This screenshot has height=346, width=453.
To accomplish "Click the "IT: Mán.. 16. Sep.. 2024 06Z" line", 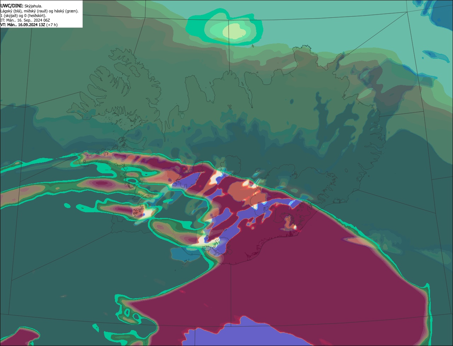I will (x=25, y=20).
